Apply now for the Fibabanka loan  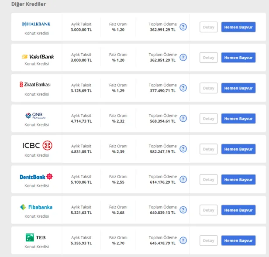[238, 210]
